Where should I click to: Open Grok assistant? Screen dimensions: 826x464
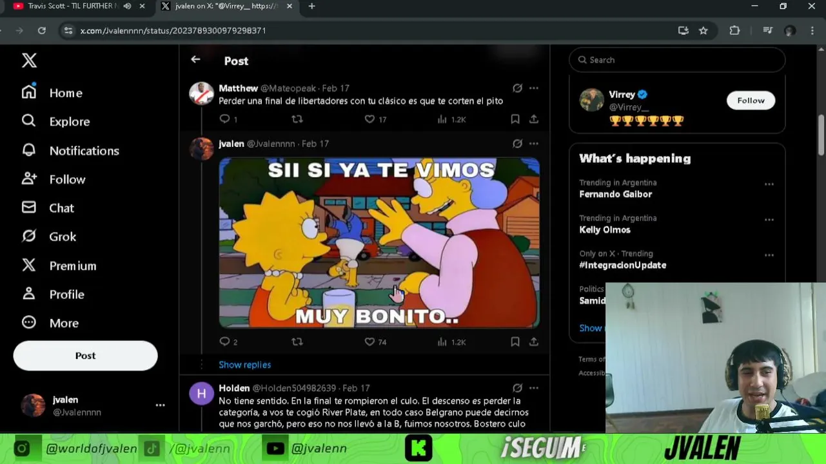[x=49, y=237]
